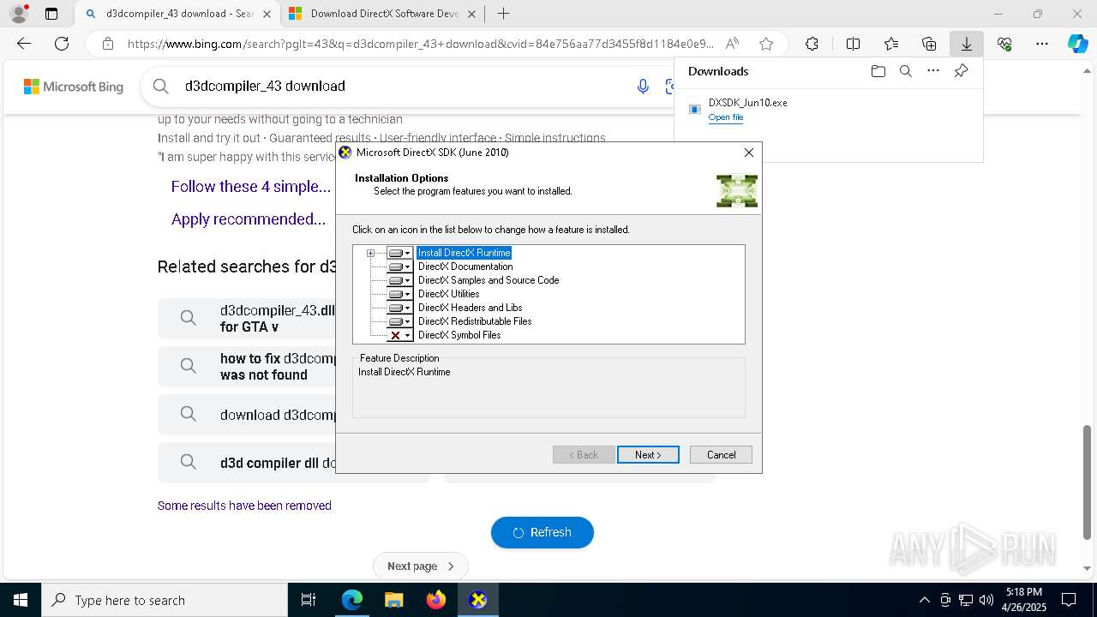Open DirectX Headers and Libs dropdown icon
This screenshot has width=1097, height=617.
point(399,308)
